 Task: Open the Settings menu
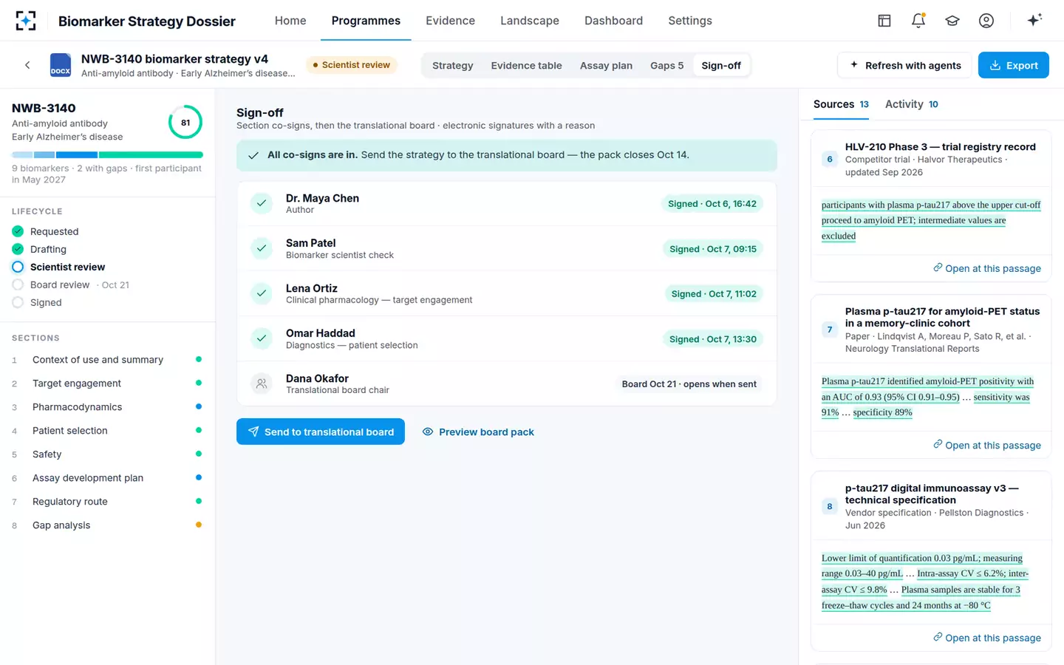click(690, 21)
